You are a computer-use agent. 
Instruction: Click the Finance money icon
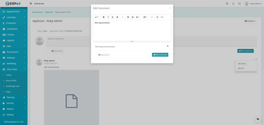click(4, 35)
